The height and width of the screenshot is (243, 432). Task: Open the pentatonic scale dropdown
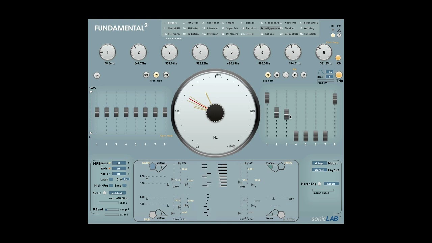click(x=117, y=193)
